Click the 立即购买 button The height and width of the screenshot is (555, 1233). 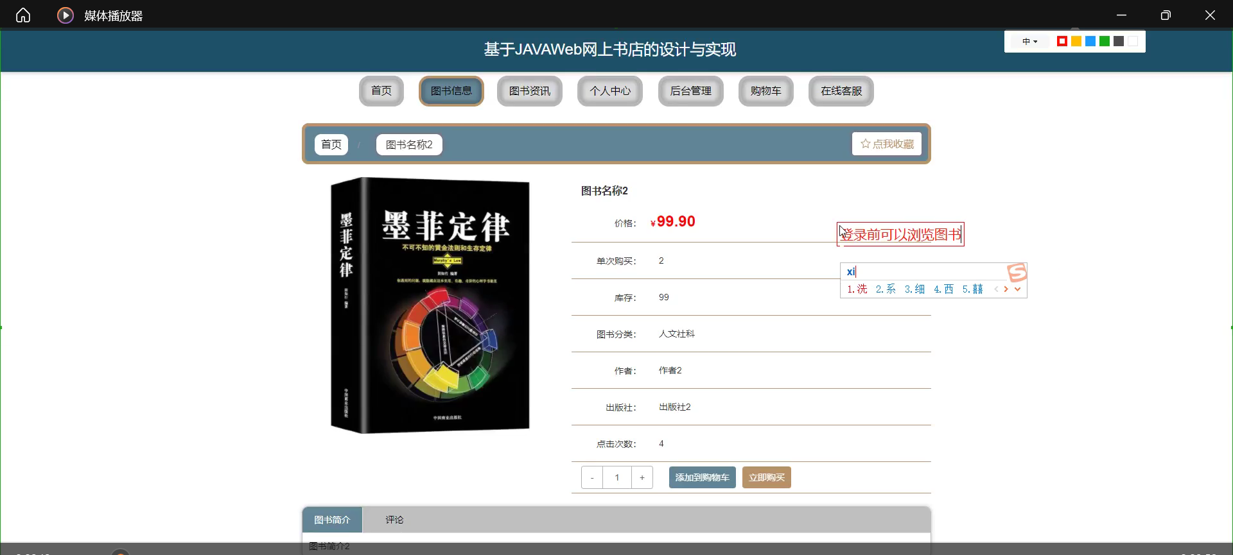pyautogui.click(x=767, y=477)
